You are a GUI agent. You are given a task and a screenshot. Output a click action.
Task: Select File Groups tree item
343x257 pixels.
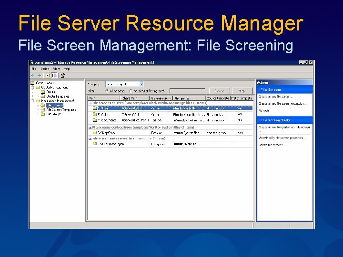coord(54,114)
